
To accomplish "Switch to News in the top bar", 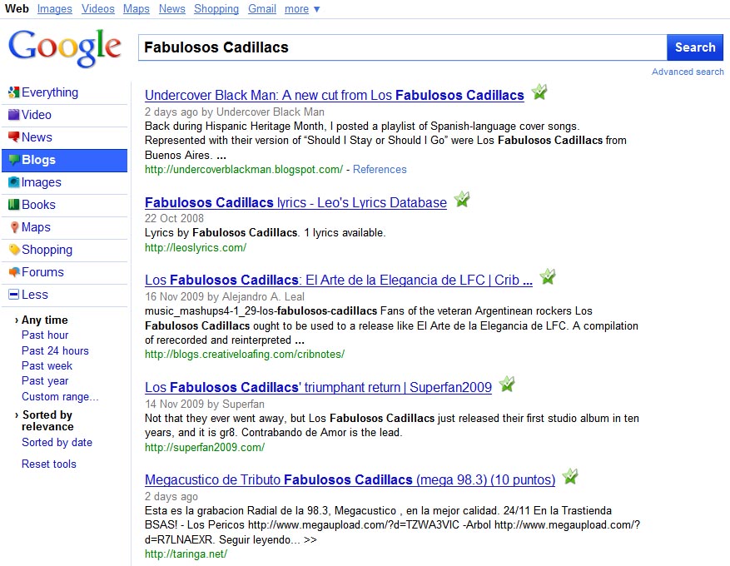I will pos(171,9).
